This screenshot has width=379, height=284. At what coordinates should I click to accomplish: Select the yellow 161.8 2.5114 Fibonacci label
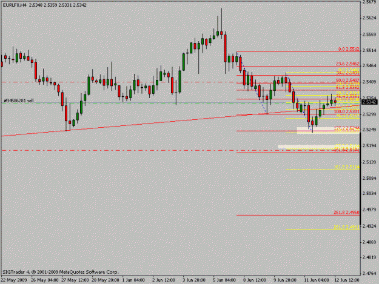tap(347, 167)
